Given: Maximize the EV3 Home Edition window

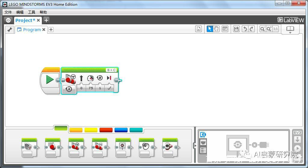Looking at the screenshot, I should coord(288,3).
